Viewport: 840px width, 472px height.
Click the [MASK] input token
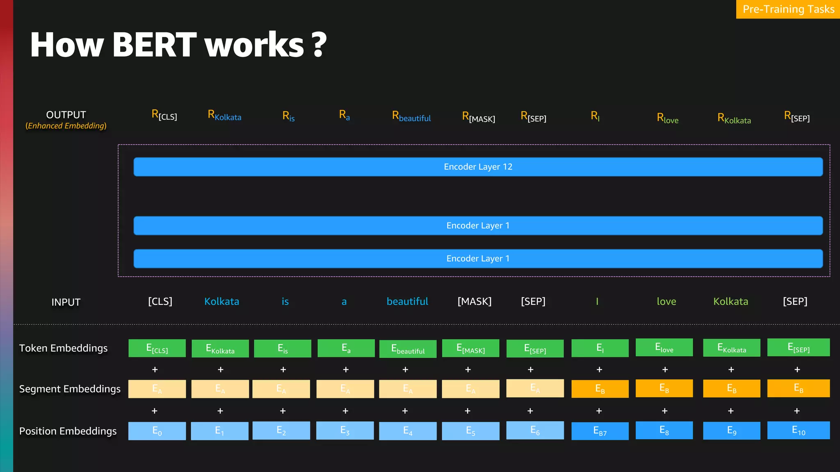474,302
